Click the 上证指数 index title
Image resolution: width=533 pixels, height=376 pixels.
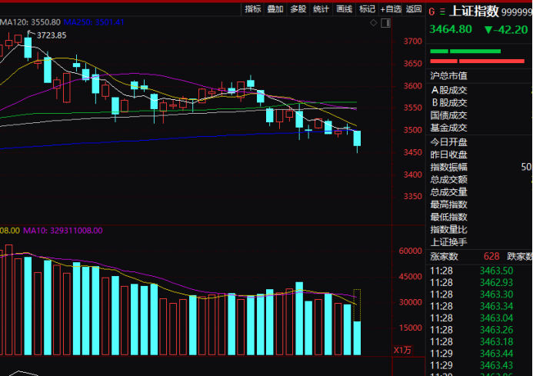click(x=473, y=12)
